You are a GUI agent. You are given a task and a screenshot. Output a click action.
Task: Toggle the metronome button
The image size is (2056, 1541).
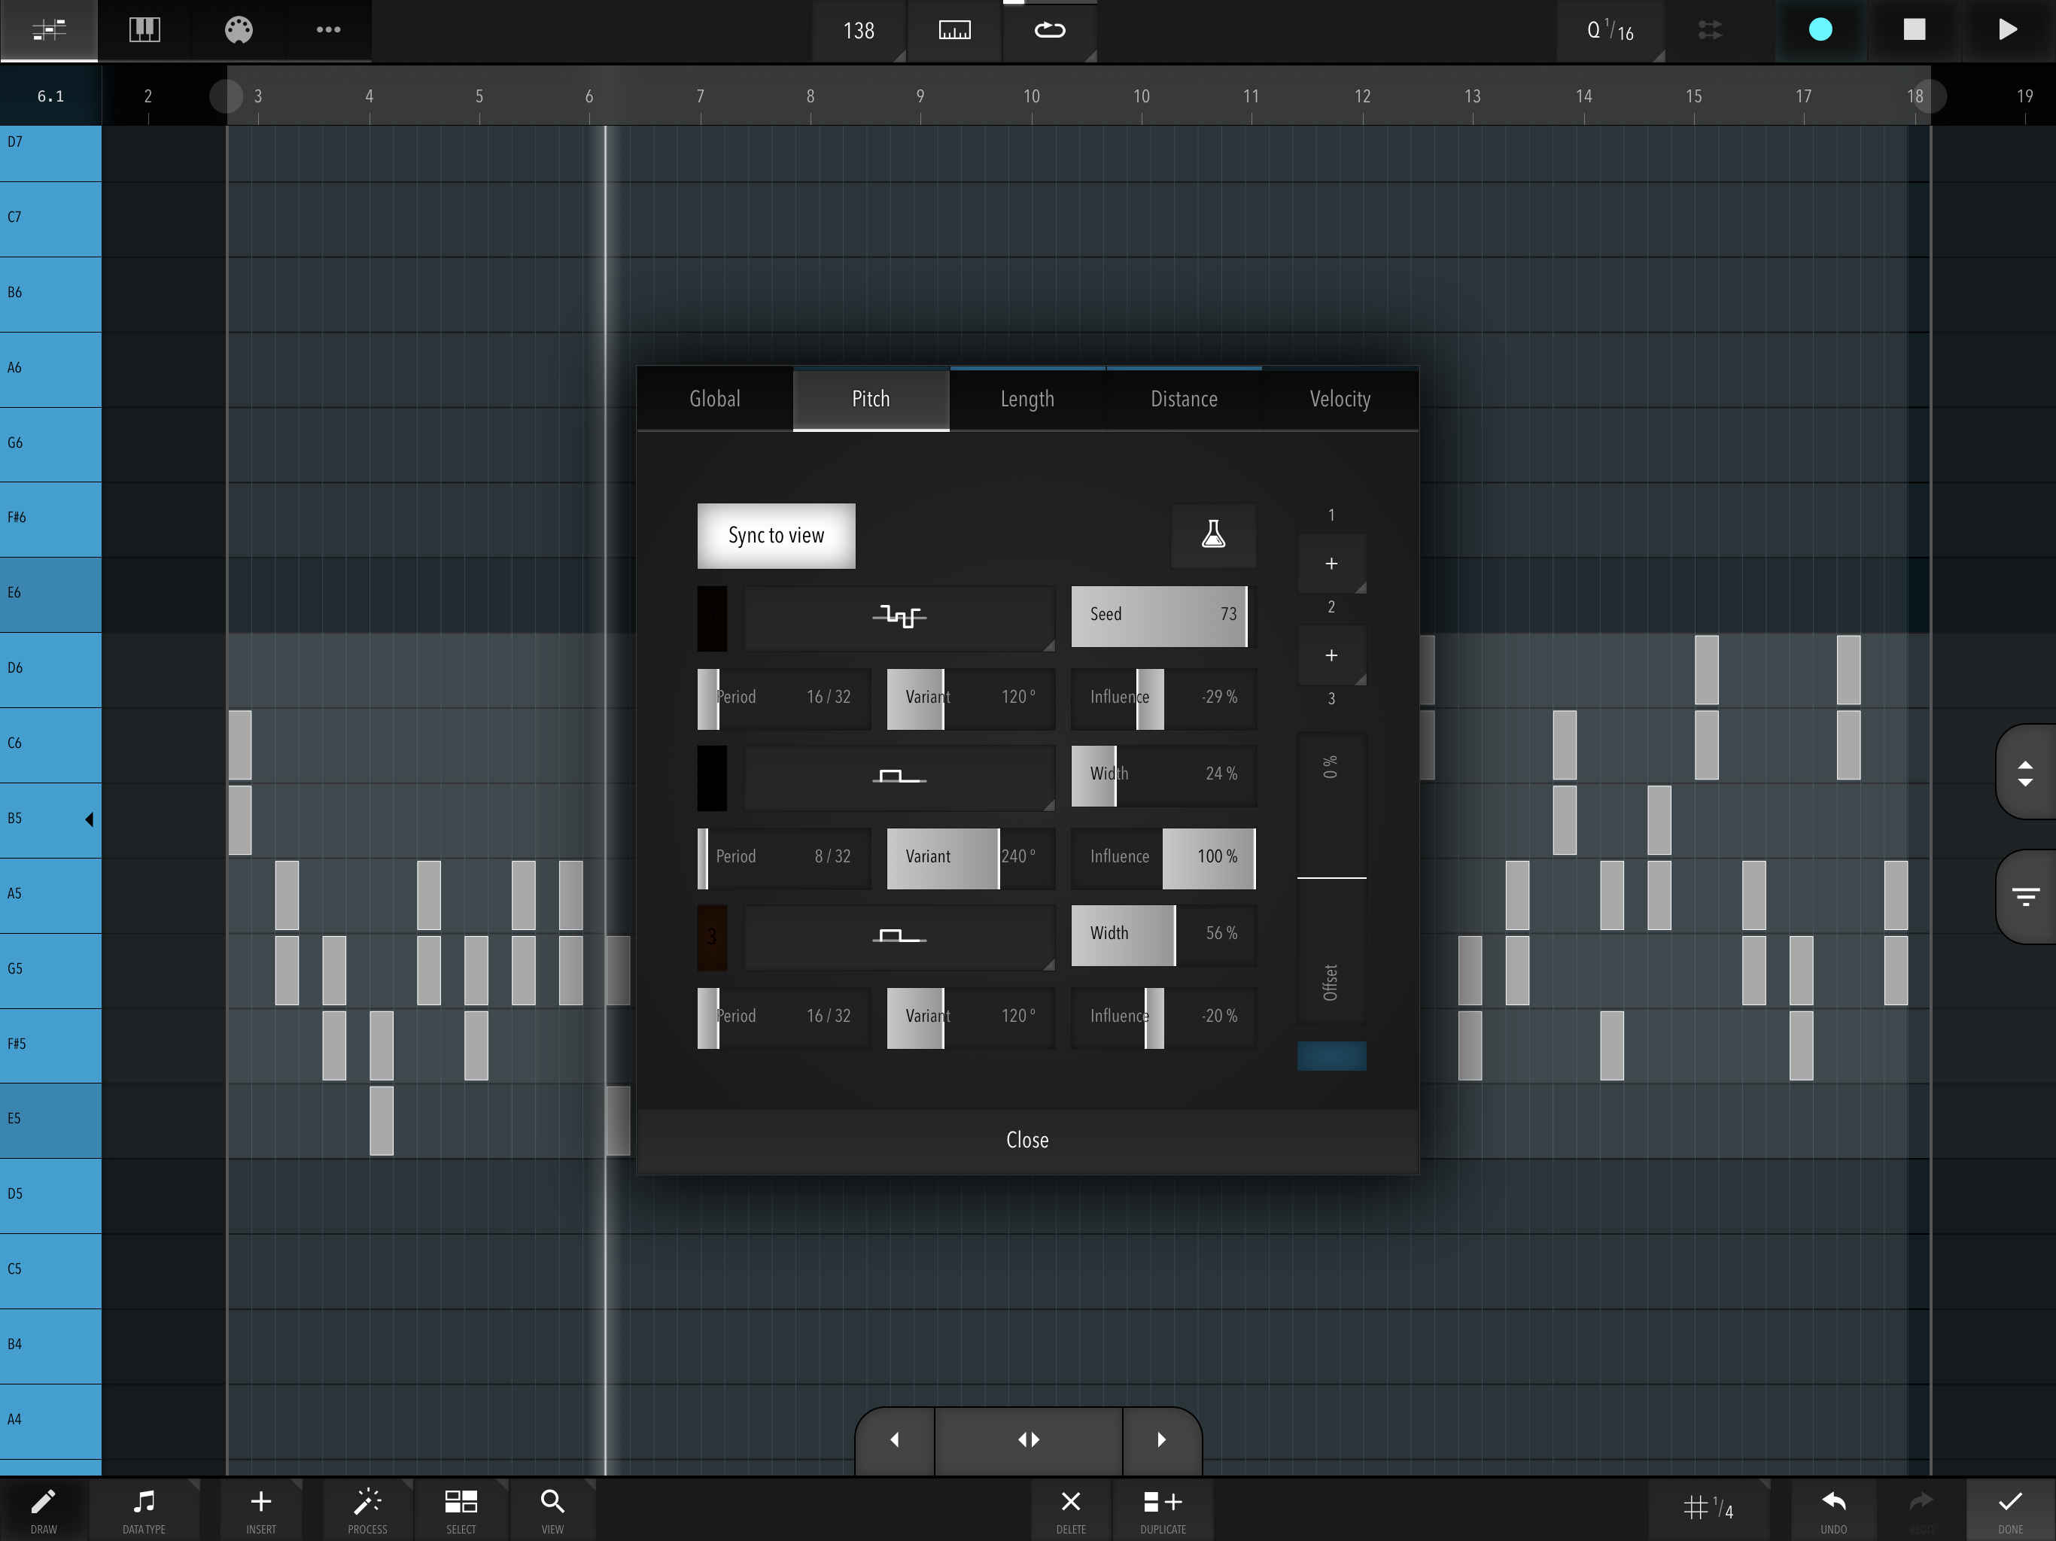954,30
